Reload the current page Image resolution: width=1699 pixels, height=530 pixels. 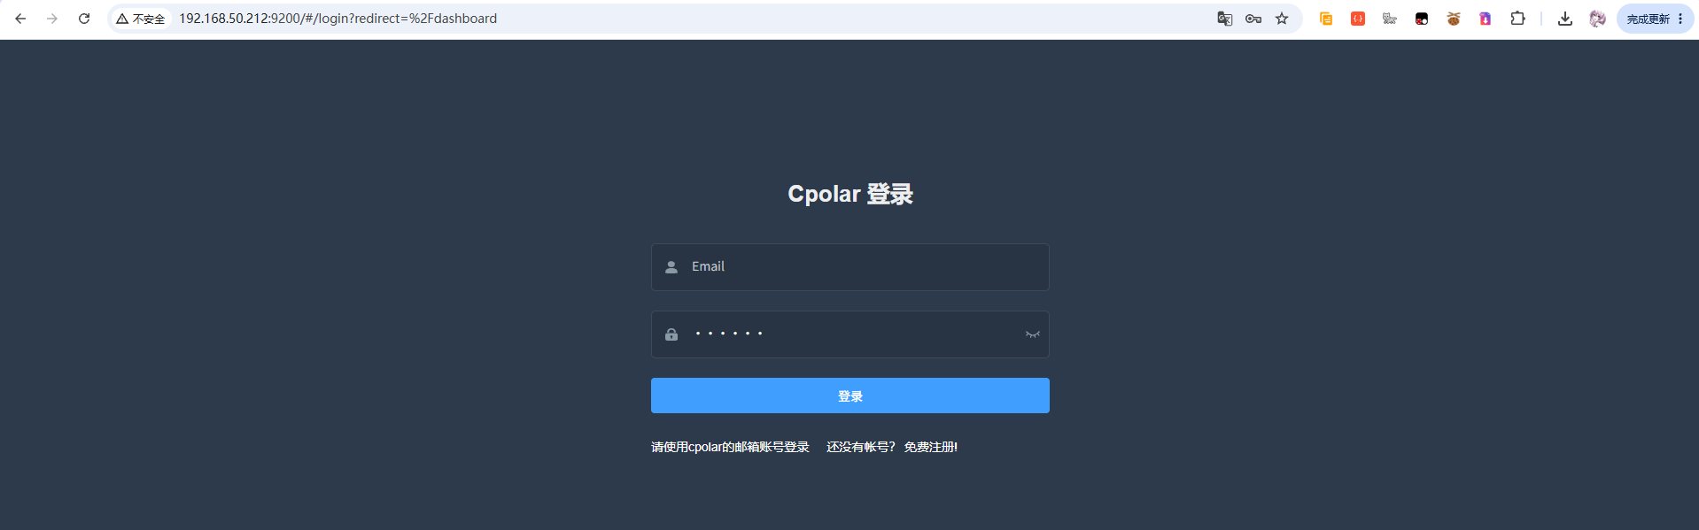click(x=84, y=19)
